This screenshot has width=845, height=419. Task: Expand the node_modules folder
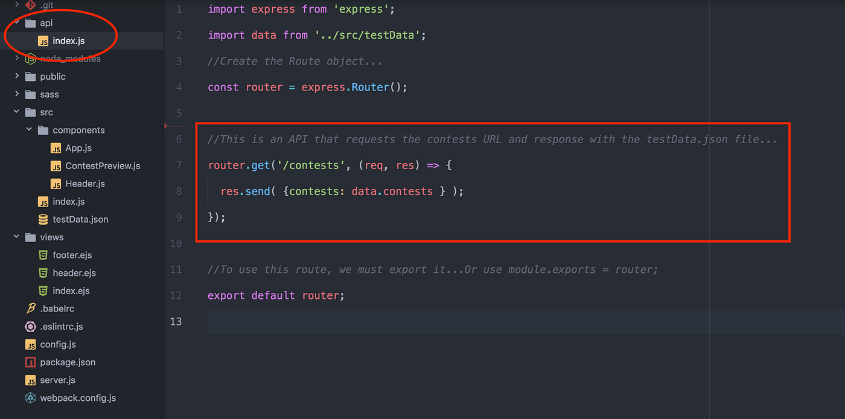tap(16, 59)
